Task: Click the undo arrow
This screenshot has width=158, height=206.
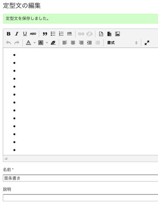Action: (9, 42)
